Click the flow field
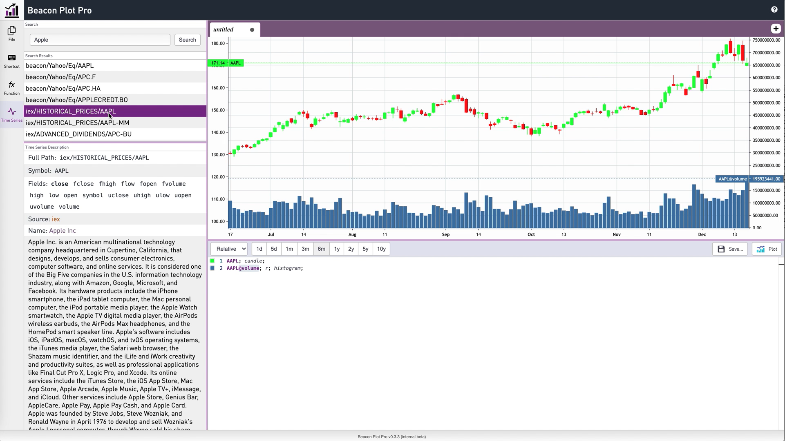Viewport: 785px width, 441px height. 128,184
